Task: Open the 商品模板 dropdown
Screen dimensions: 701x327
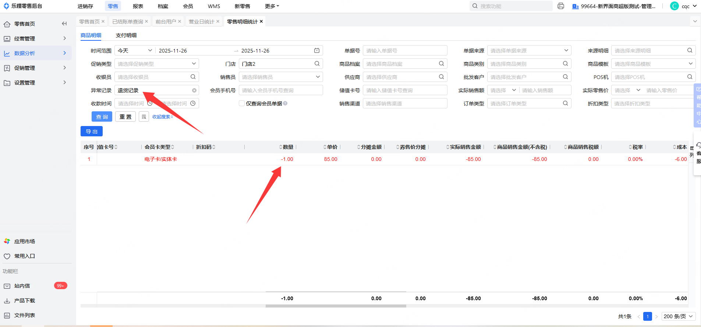Action: [x=653, y=64]
